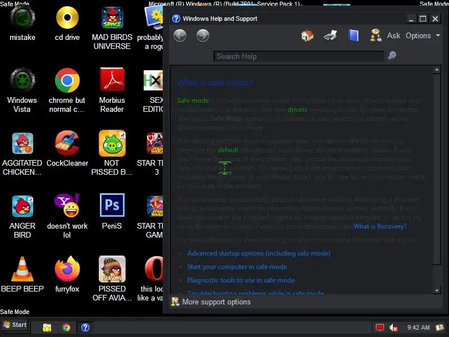Viewport: 449px width, 337px height.
Task: Launch Chrome from taskbar
Action: pyautogui.click(x=66, y=327)
